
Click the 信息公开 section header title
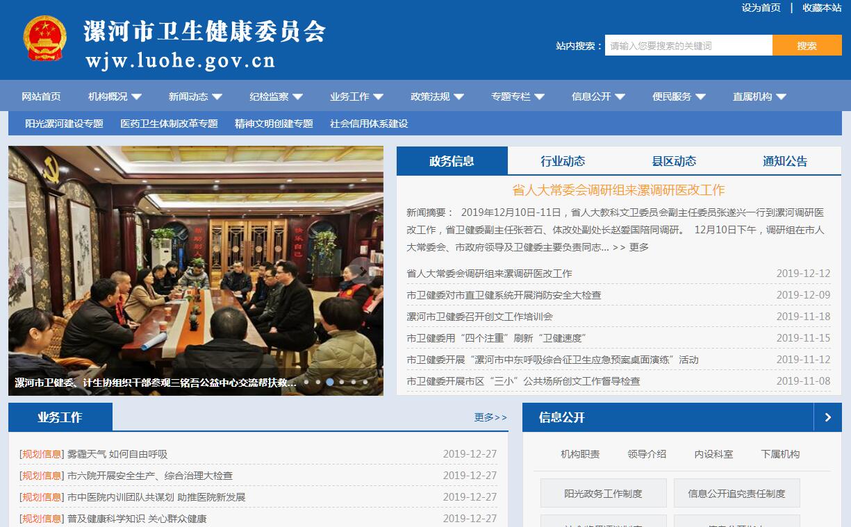[x=562, y=417]
